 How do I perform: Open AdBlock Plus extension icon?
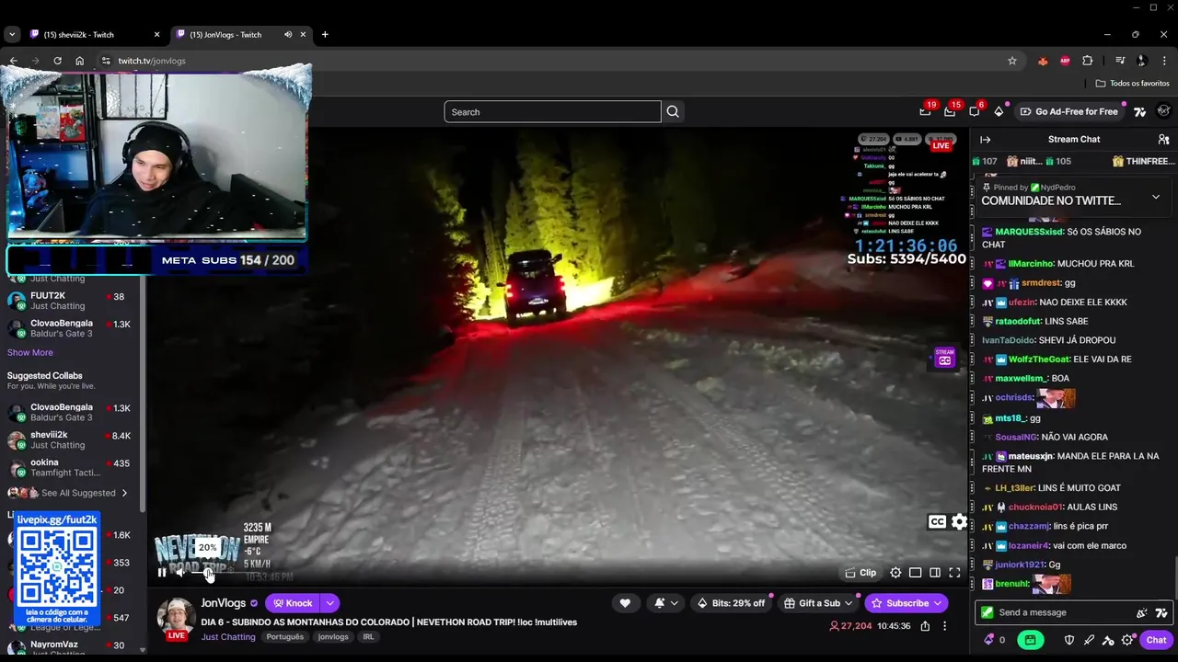(x=1065, y=61)
